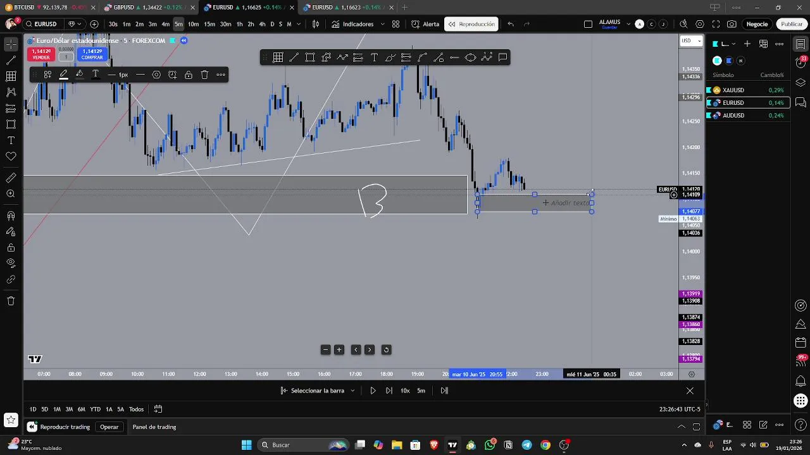Select the trend line tool in left sidebar
The width and height of the screenshot is (810, 455).
coord(11,61)
